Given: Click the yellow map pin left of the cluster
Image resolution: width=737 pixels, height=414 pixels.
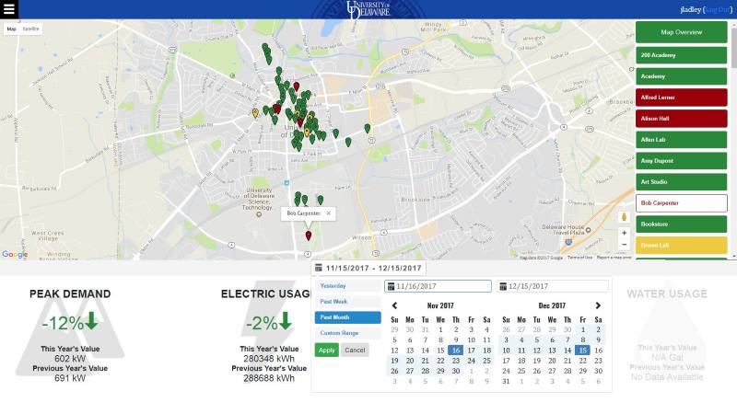Looking at the screenshot, I should click(255, 113).
